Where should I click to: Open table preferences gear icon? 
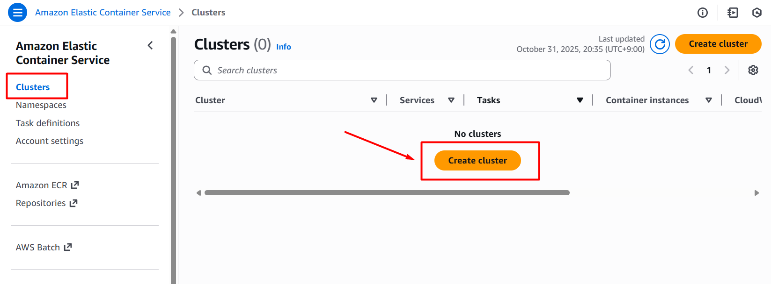coord(753,70)
